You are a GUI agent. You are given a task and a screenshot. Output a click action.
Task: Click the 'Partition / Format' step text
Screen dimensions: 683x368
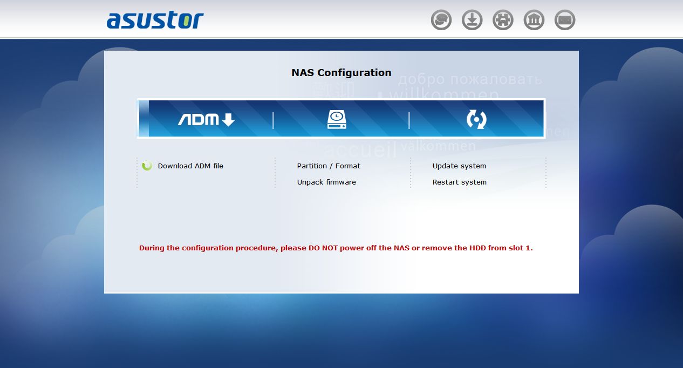(329, 166)
